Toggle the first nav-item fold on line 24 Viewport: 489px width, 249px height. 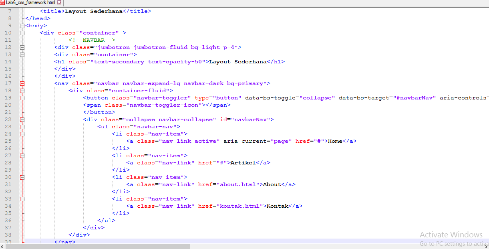22,134
